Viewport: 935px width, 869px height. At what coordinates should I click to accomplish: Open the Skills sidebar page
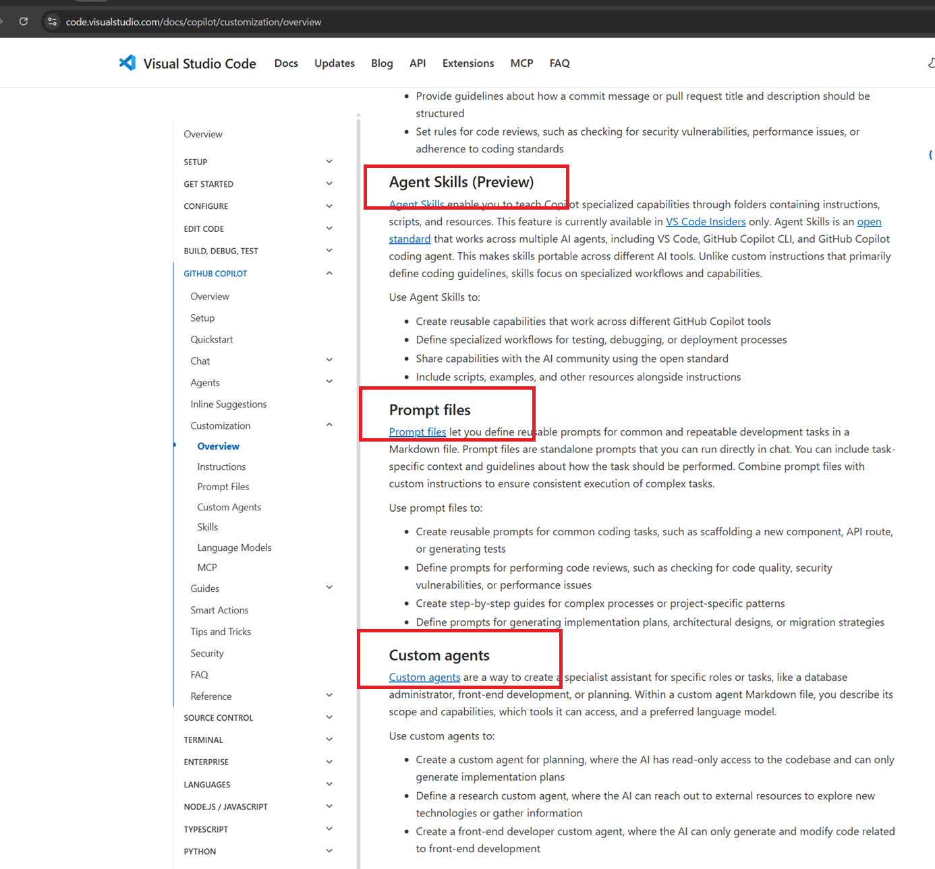click(208, 527)
